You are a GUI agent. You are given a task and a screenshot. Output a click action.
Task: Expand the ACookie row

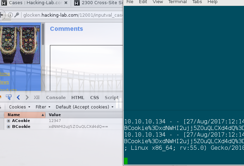pyautogui.click(x=8, y=121)
